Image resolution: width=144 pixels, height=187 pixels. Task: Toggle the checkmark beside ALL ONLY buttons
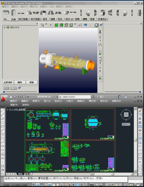[x=19, y=88]
